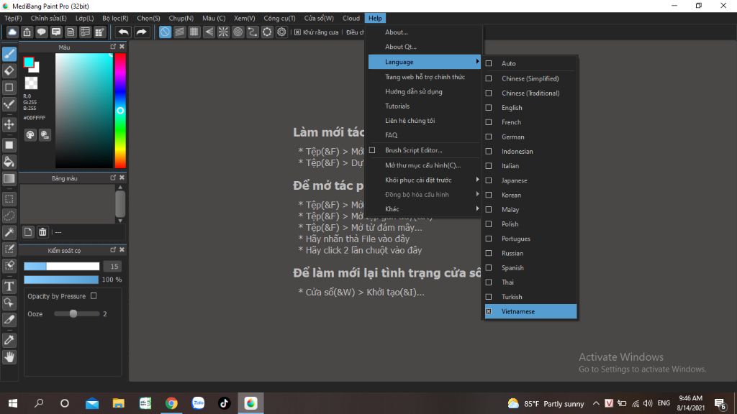
Task: Select the Magic Wand tool
Action: [9, 232]
